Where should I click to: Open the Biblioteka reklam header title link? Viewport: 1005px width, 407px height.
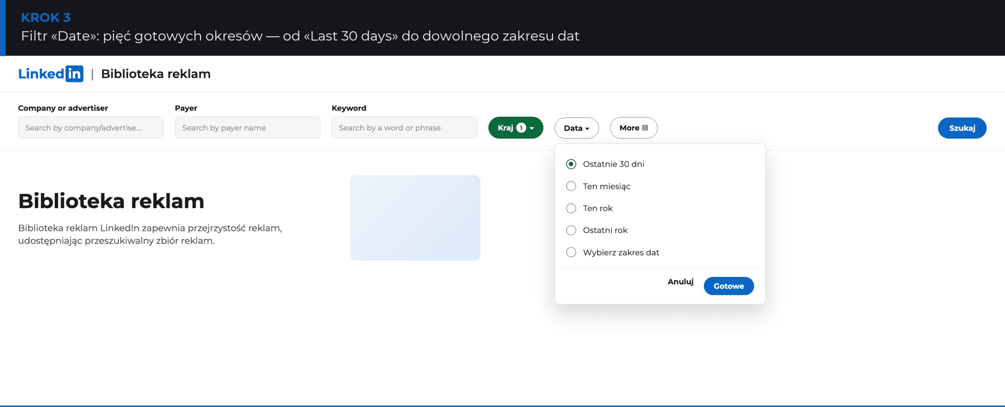click(x=156, y=74)
